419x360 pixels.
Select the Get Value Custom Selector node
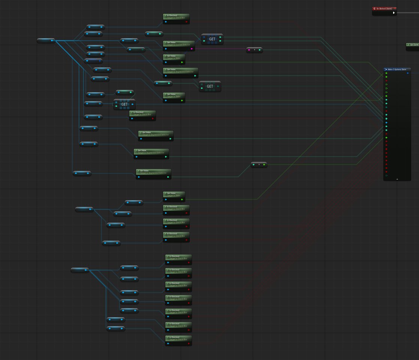click(179, 46)
